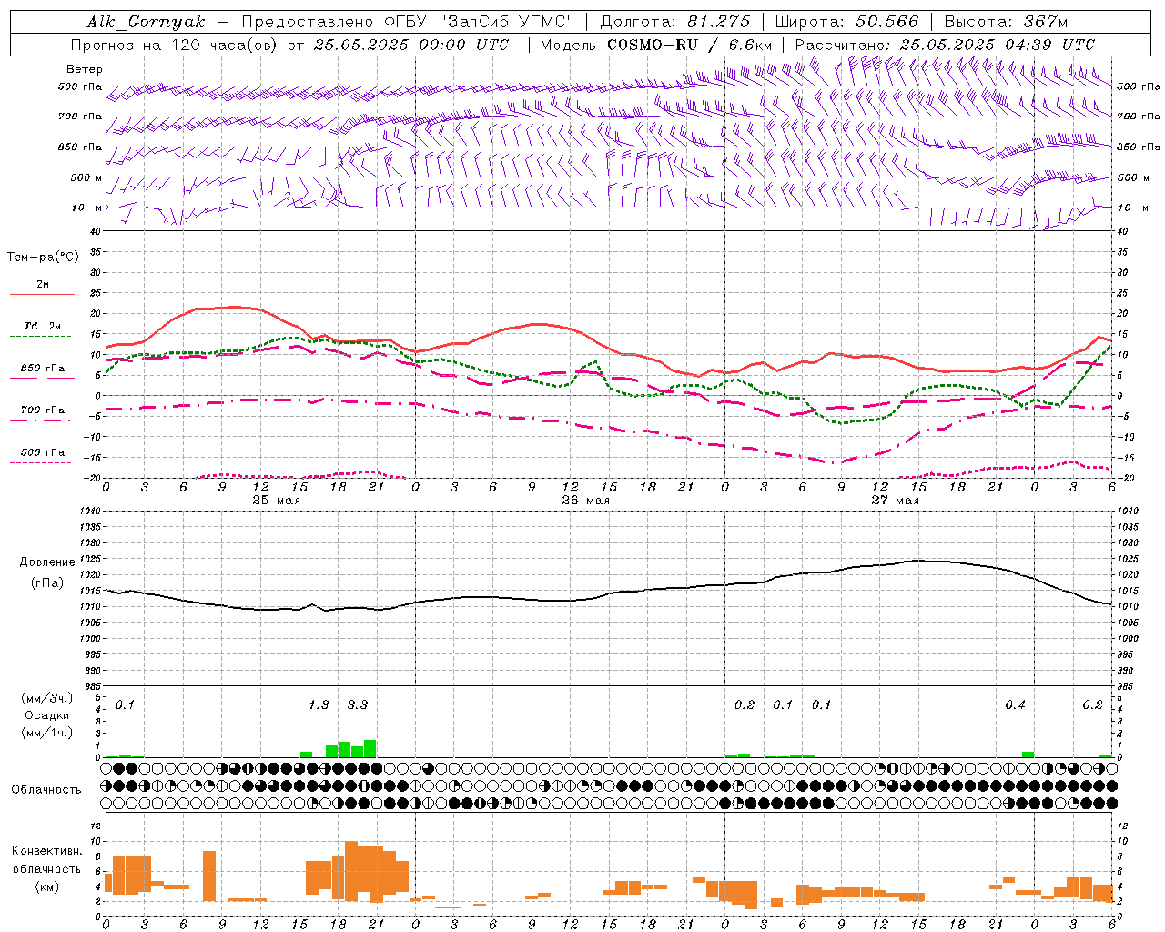
Task: Click the 850 гПа temperature legend entry
Action: (x=43, y=369)
